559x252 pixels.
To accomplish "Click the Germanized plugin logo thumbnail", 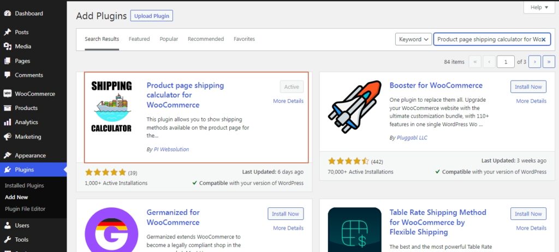I will tap(111, 230).
